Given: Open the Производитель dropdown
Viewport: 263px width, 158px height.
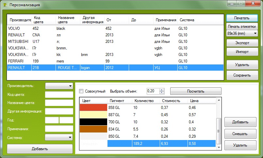Looking at the screenshot, I should point(59,86).
